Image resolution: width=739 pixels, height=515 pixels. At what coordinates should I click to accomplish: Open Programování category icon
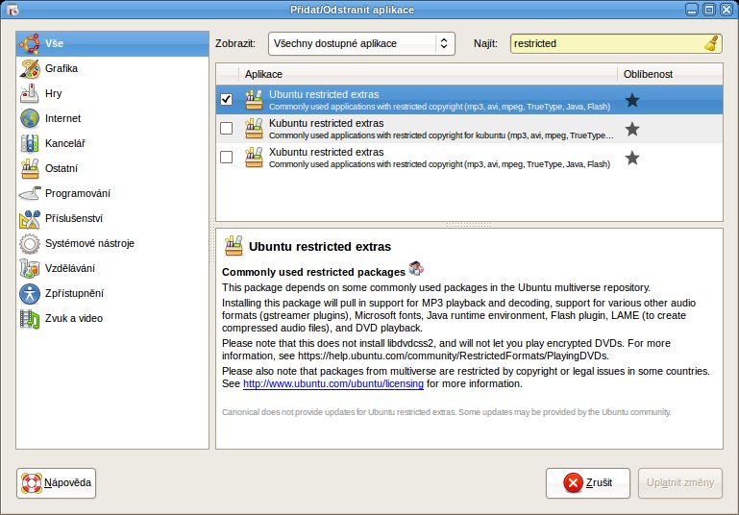click(x=30, y=194)
